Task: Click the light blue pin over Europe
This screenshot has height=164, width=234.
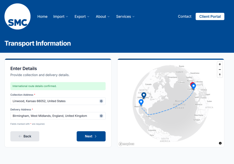Action: 194,86
